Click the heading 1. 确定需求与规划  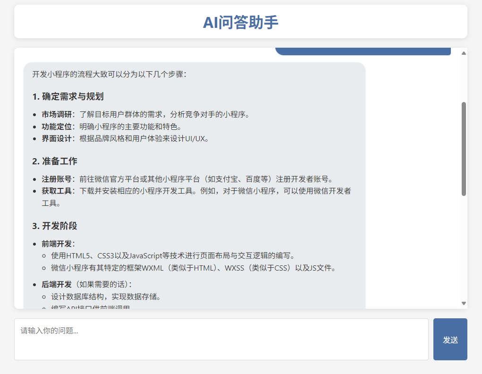68,97
